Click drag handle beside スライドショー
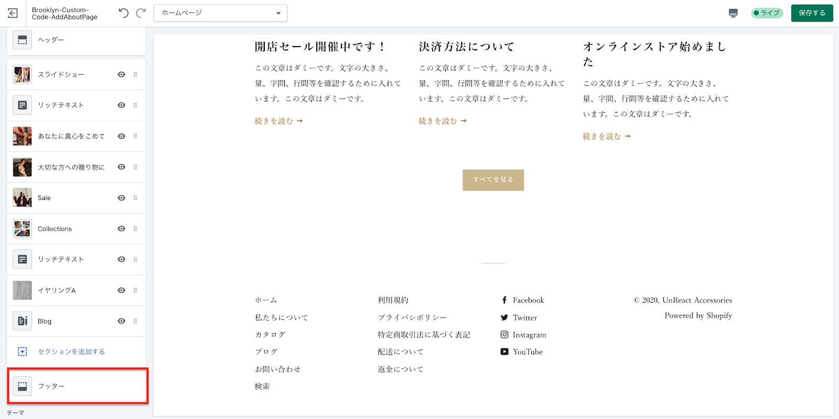839x419 pixels. 135,74
